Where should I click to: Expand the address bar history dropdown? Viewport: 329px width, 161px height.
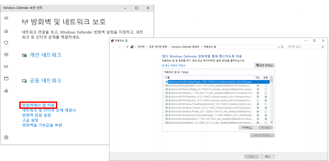(x=279, y=47)
